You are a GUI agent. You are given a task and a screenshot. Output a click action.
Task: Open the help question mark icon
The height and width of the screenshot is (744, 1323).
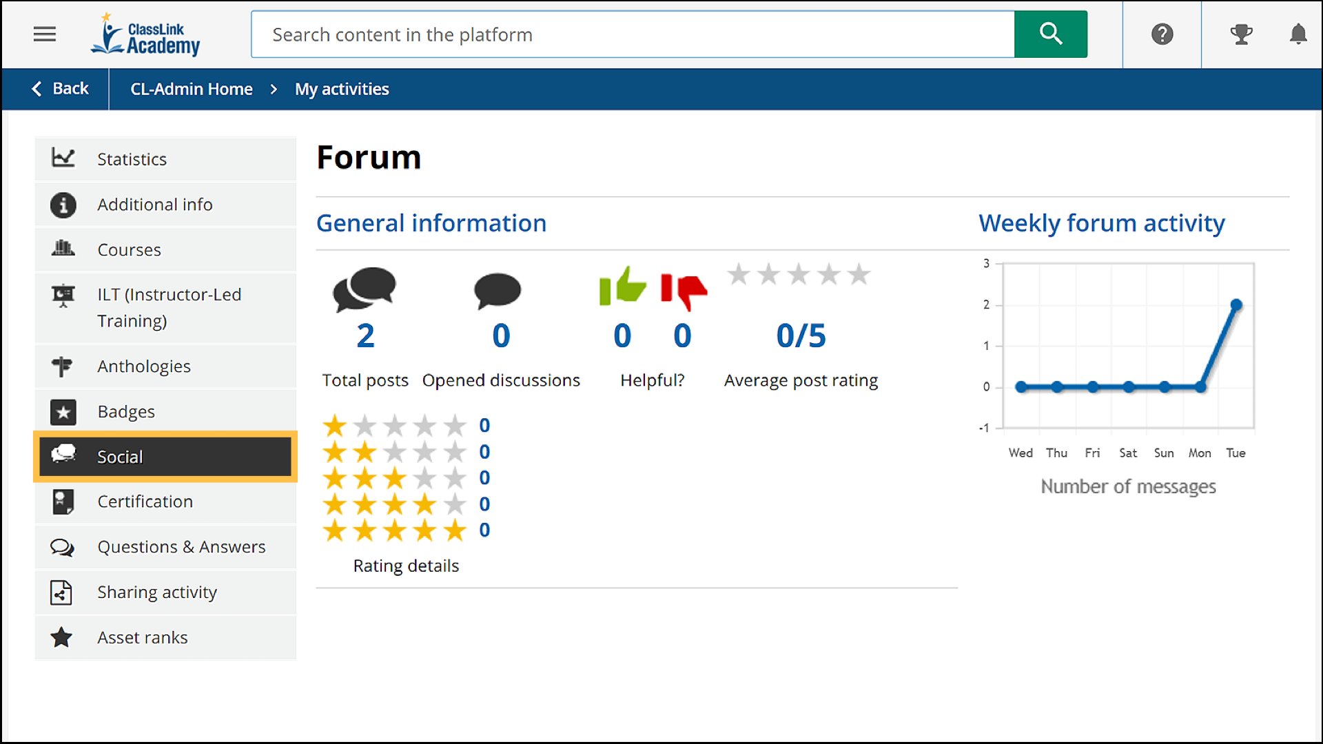tap(1162, 34)
